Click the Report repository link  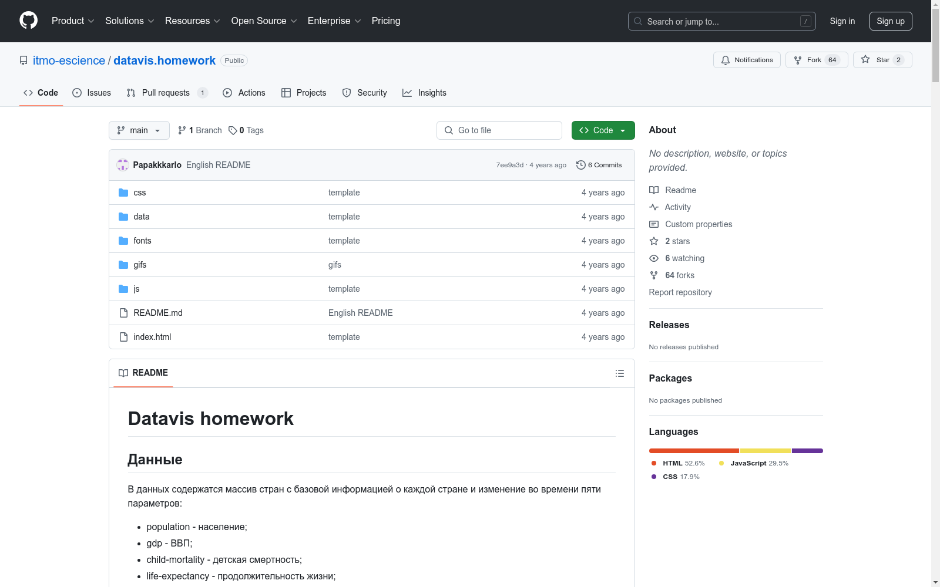coord(680,292)
